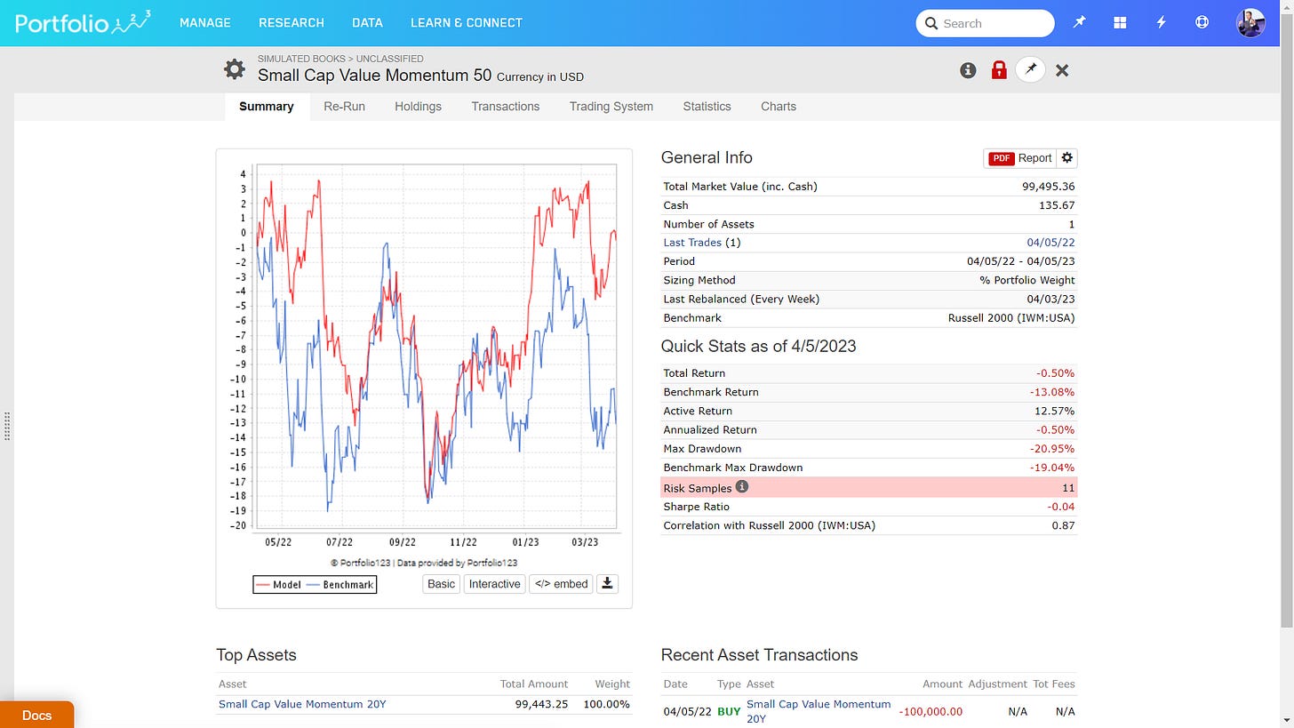Click the Total Return value -0.50%
Image resolution: width=1294 pixels, height=728 pixels.
[1055, 373]
